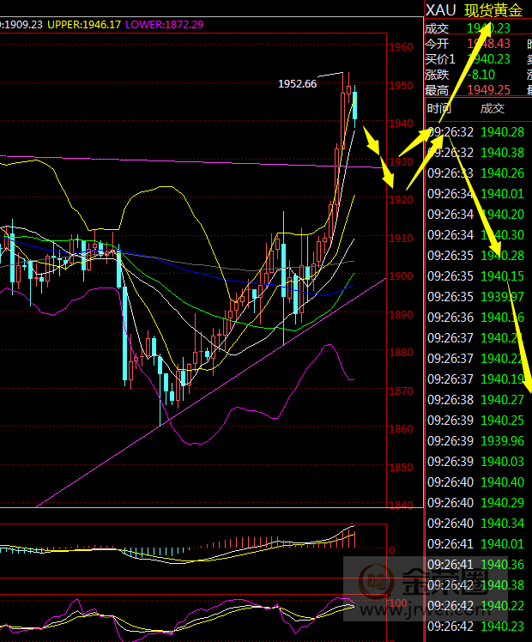Viewport: 532px width, 642px height.
Task: Click the tick price 1940.40
Action: (503, 481)
